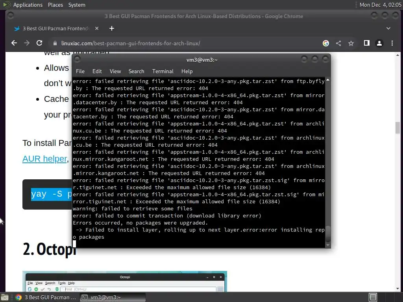Click terminal scrollbar down arrow
Image resolution: width=403 pixels, height=302 pixels.
point(328,245)
